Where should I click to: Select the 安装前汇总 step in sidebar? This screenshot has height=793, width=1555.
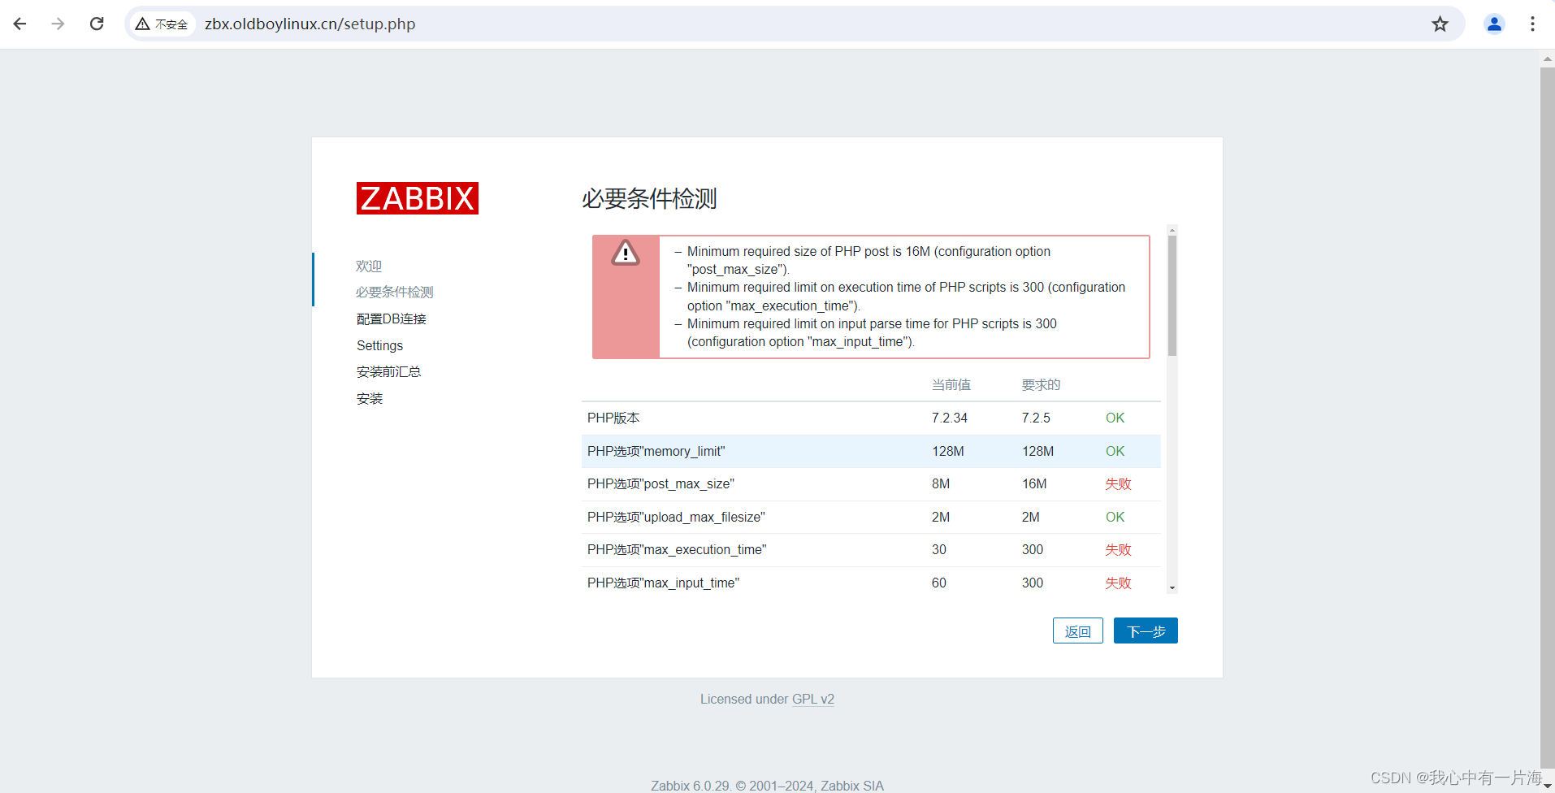(389, 371)
